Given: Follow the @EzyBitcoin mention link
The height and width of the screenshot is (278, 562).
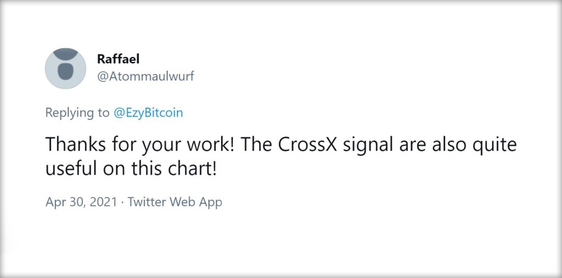Looking at the screenshot, I should (148, 113).
